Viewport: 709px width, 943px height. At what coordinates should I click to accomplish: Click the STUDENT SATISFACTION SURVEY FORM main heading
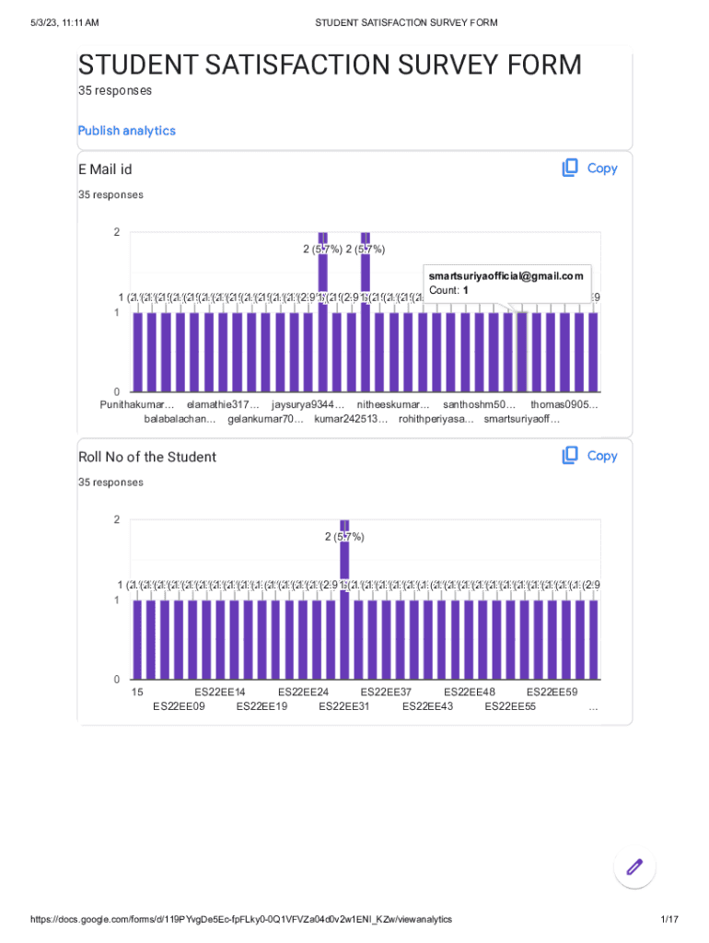(x=330, y=65)
